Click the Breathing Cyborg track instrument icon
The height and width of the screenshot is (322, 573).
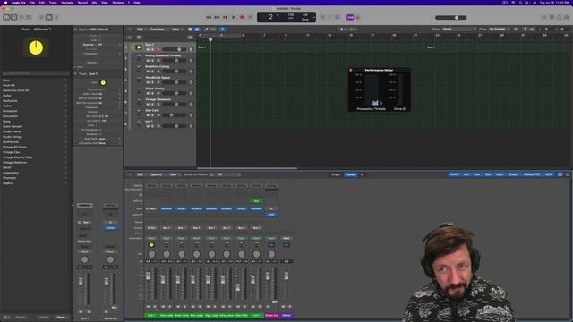coord(139,69)
